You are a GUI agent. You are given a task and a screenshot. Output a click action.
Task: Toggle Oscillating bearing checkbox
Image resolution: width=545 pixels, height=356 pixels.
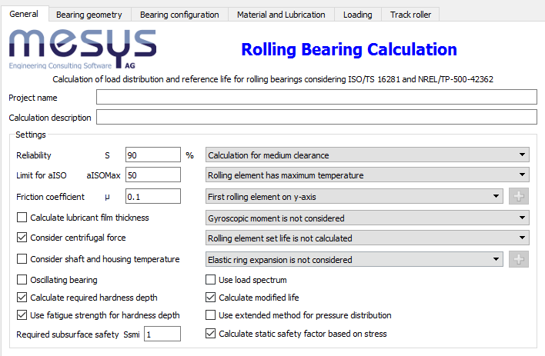22,280
